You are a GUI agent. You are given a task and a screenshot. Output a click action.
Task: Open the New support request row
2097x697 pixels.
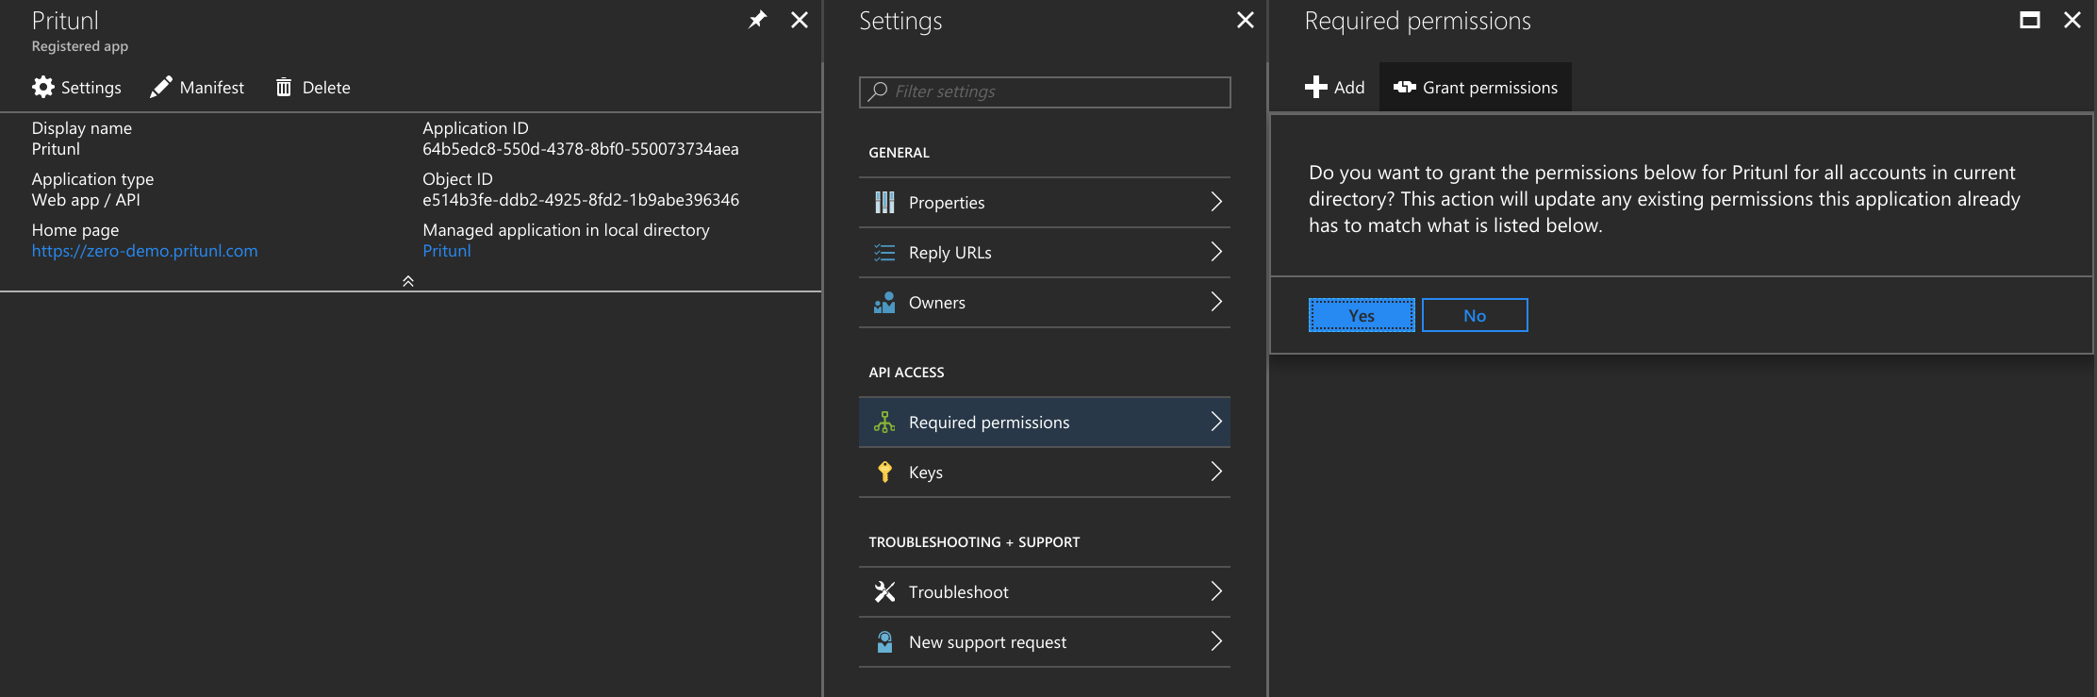(1045, 641)
